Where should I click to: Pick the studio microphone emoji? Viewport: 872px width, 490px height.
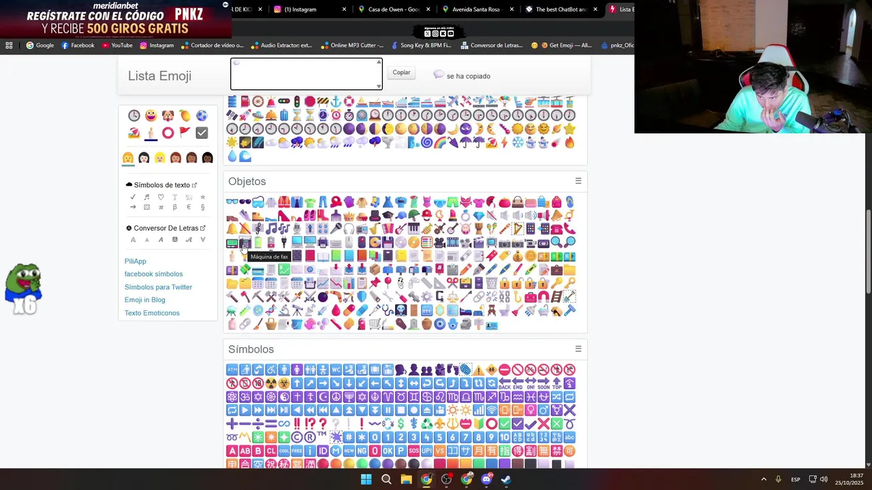tap(296, 229)
